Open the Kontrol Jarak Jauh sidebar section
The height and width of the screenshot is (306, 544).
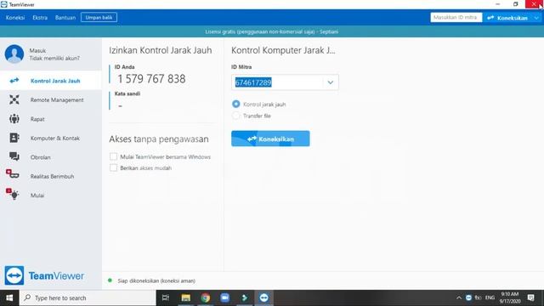[x=51, y=81]
